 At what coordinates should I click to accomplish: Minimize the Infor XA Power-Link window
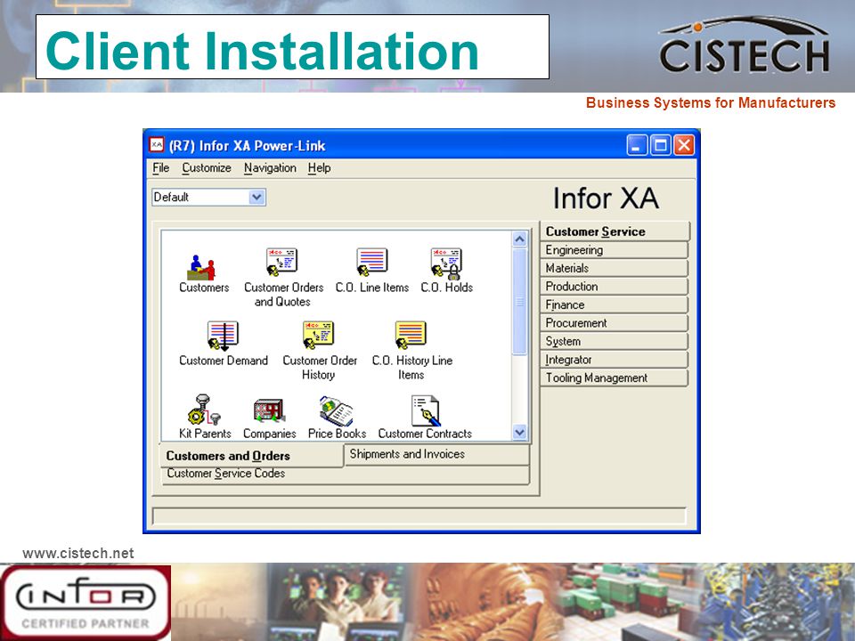click(637, 145)
